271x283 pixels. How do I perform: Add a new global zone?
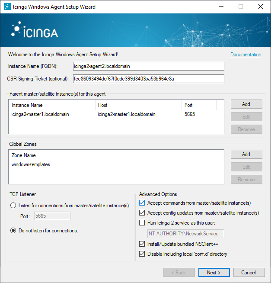246,154
